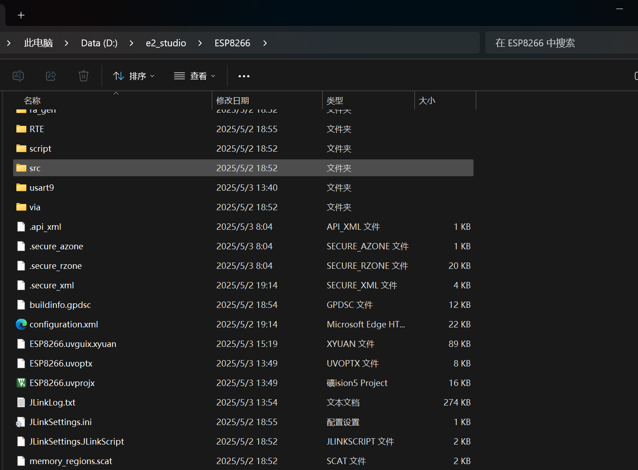
Task: Click the plus icon to add new tab
Action: click(x=21, y=15)
